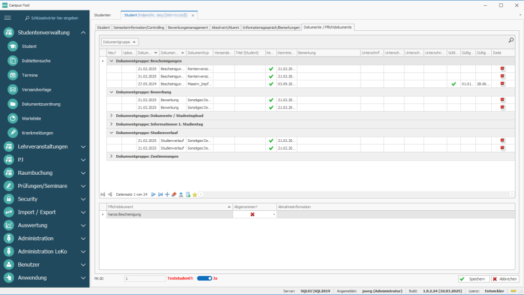Click the new document page icon
Screen dimensions: 524x295
click(x=188, y=194)
